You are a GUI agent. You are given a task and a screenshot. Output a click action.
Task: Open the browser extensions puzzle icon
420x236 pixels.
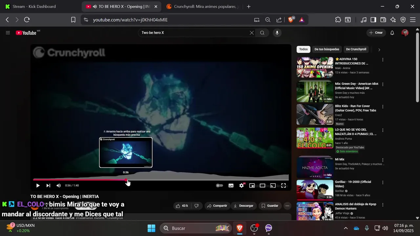click(x=338, y=20)
